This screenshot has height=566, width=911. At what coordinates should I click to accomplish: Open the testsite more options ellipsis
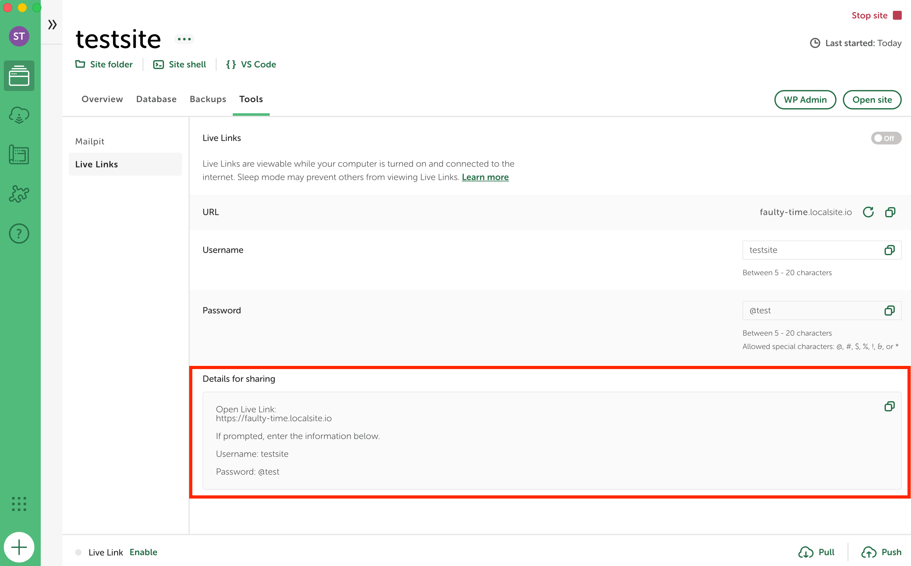(184, 39)
